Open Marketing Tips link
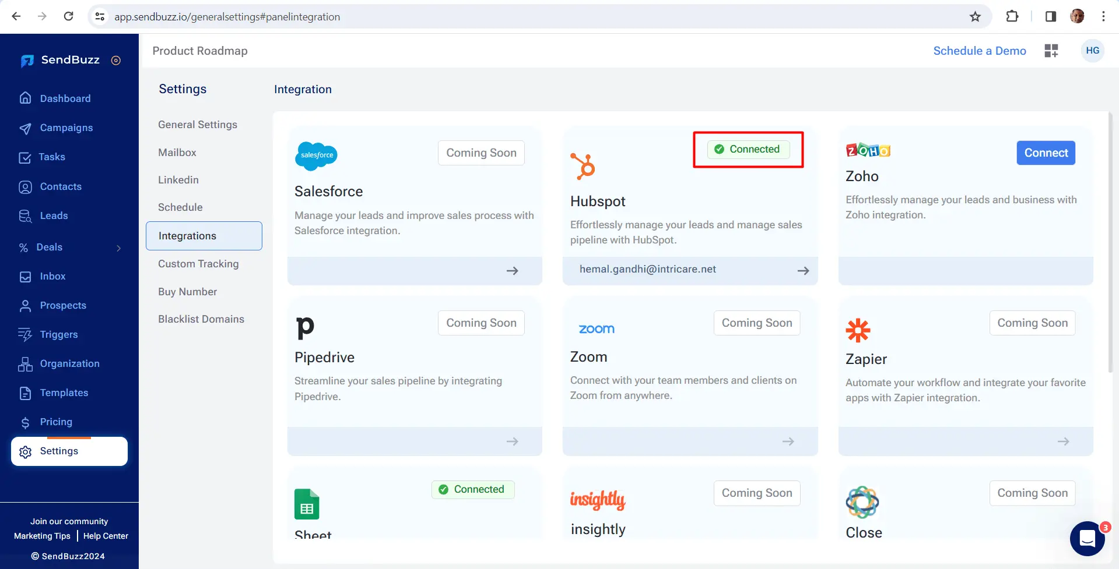1119x569 pixels. click(x=42, y=536)
